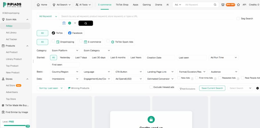Open the API link
260x128 pixels.
245,5
